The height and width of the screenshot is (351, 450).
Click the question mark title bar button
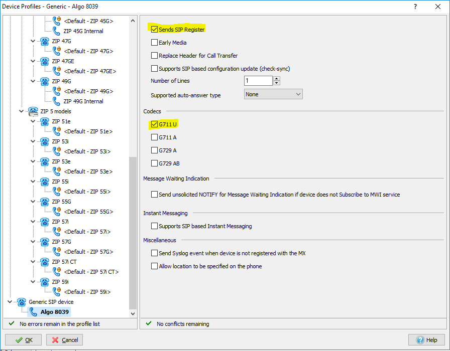pos(415,7)
